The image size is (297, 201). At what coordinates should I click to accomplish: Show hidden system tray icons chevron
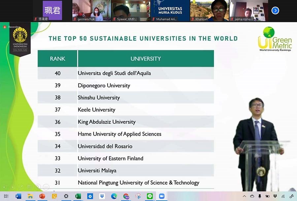[244, 196]
